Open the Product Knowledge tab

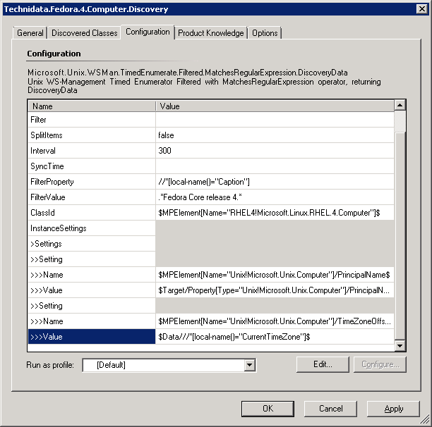[211, 33]
